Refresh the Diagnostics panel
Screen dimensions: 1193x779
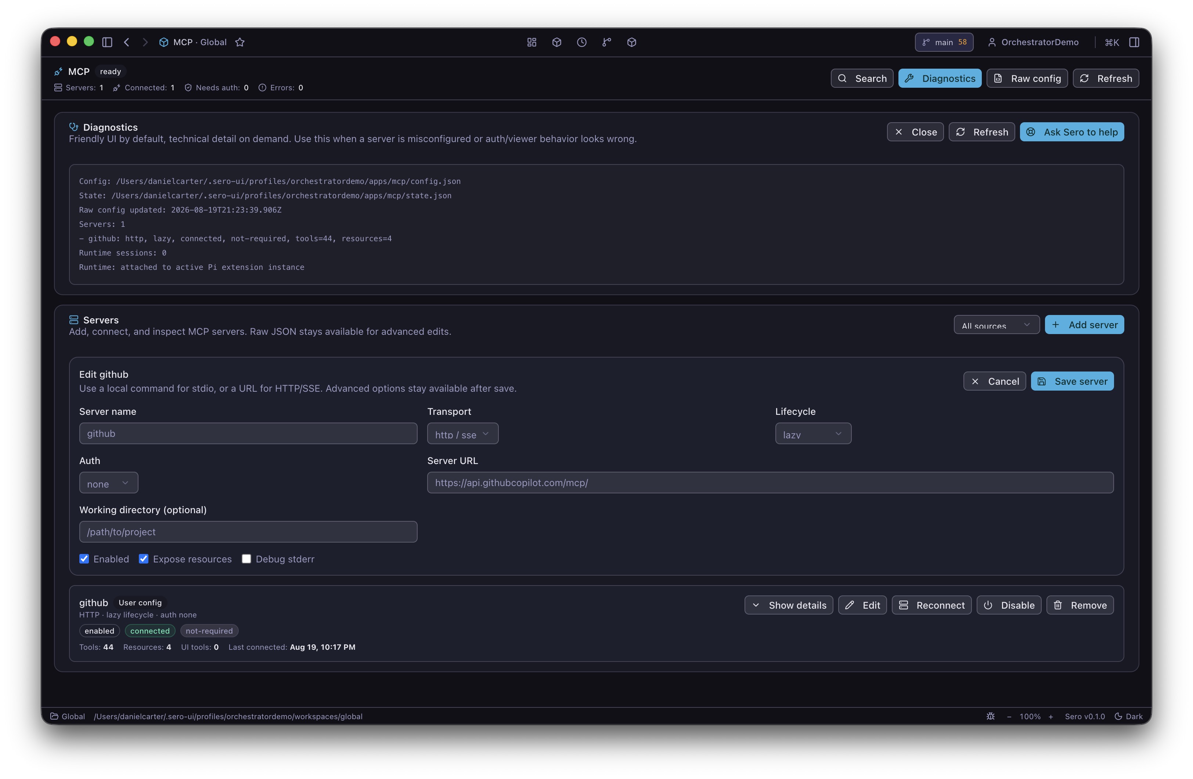click(982, 132)
